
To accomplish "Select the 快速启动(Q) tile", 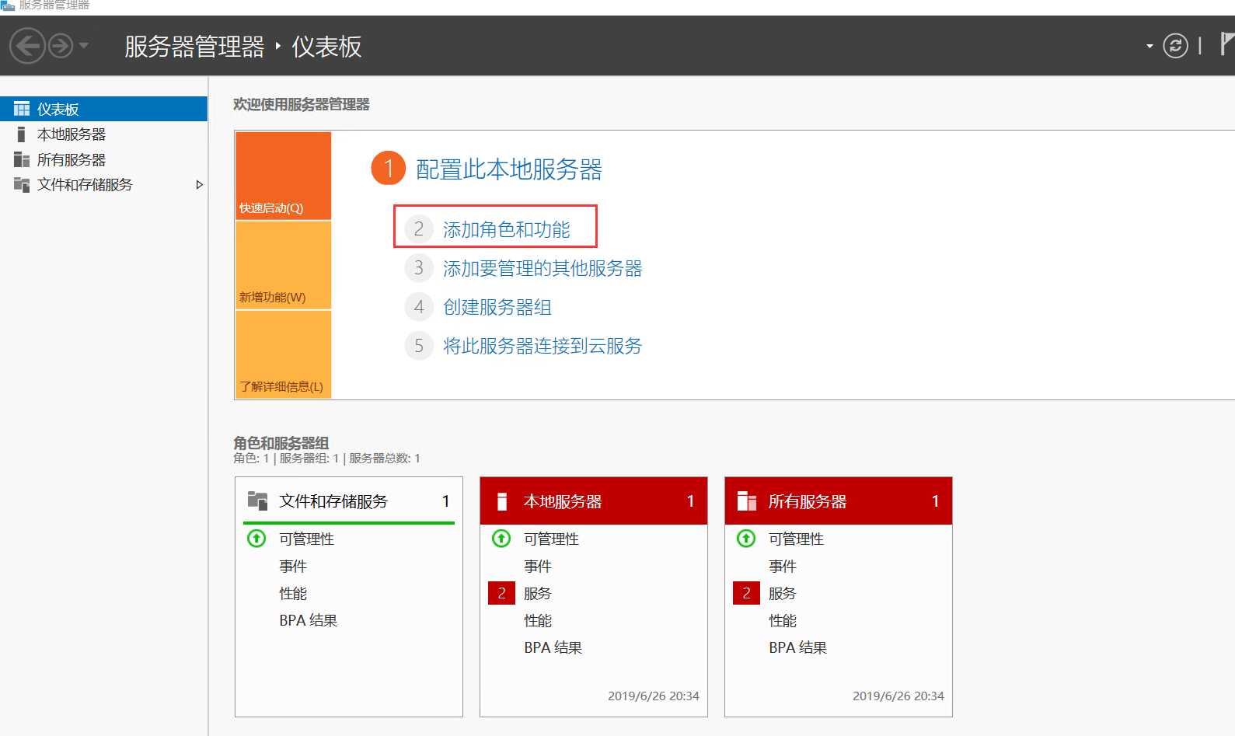I will (x=284, y=176).
